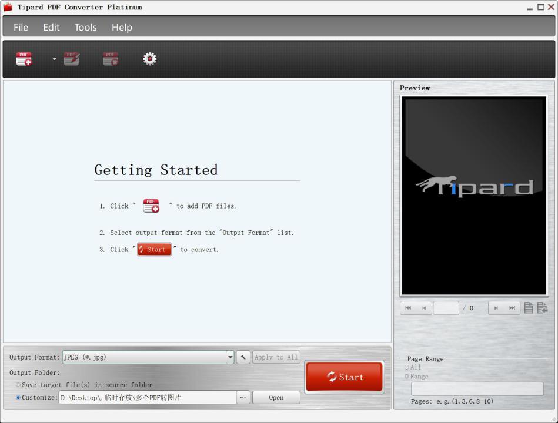
Task: Select the Customize output folder radio button
Action: click(x=18, y=397)
